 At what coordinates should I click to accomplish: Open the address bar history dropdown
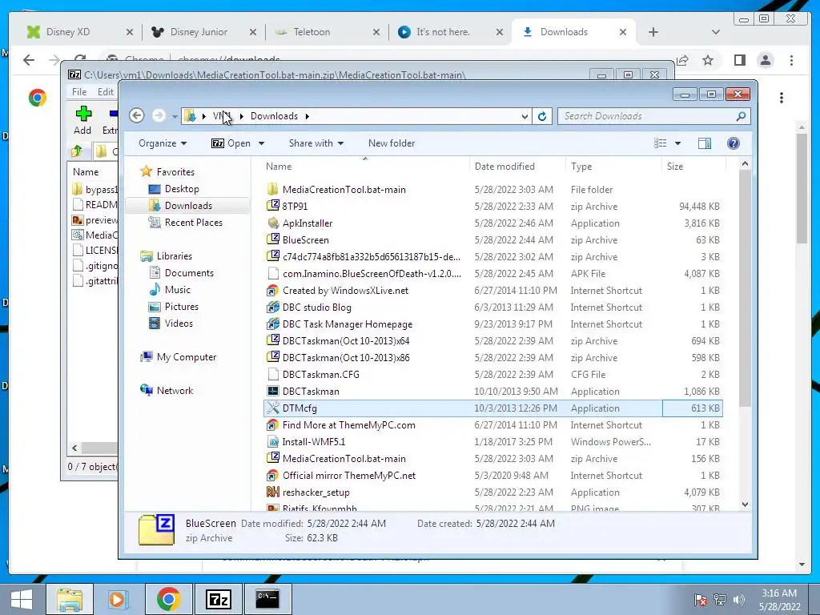525,116
